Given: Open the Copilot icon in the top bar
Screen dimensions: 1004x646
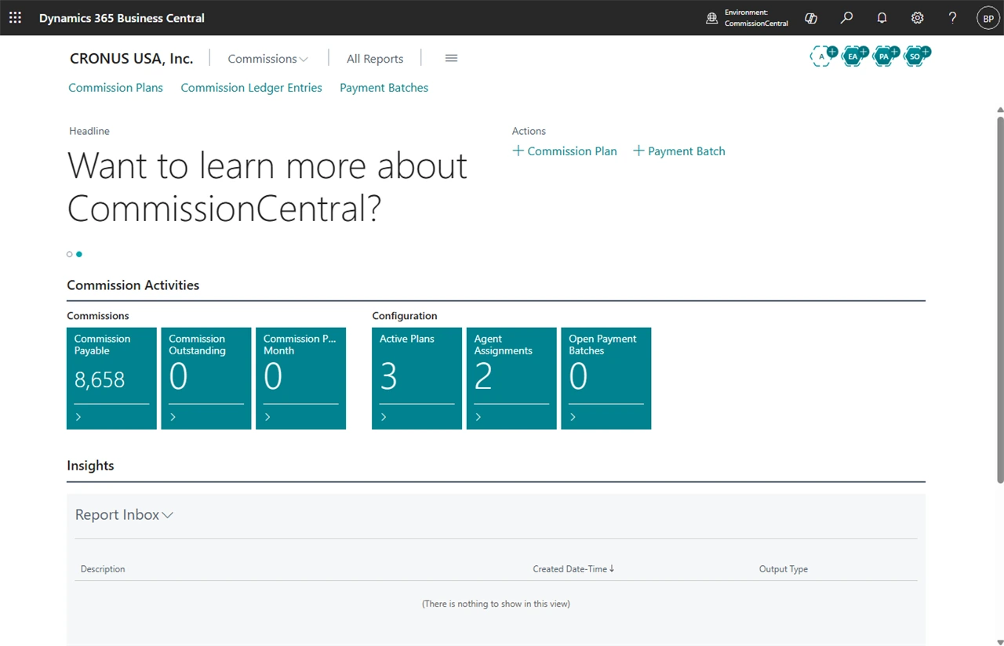Looking at the screenshot, I should pyautogui.click(x=811, y=18).
